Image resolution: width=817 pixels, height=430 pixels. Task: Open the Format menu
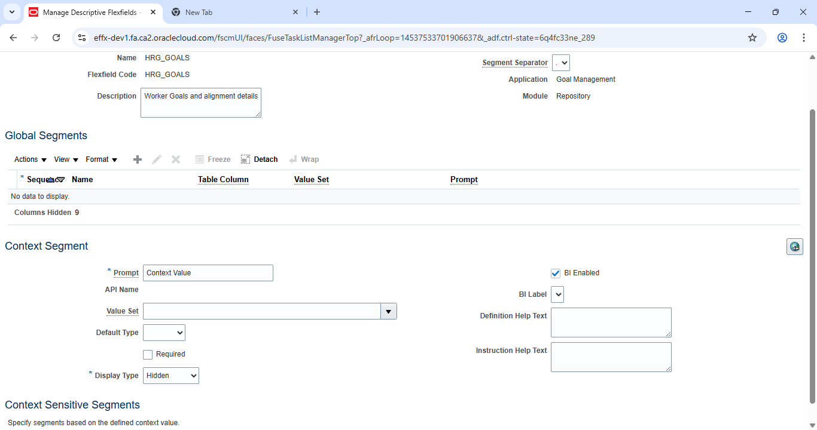[x=102, y=159]
